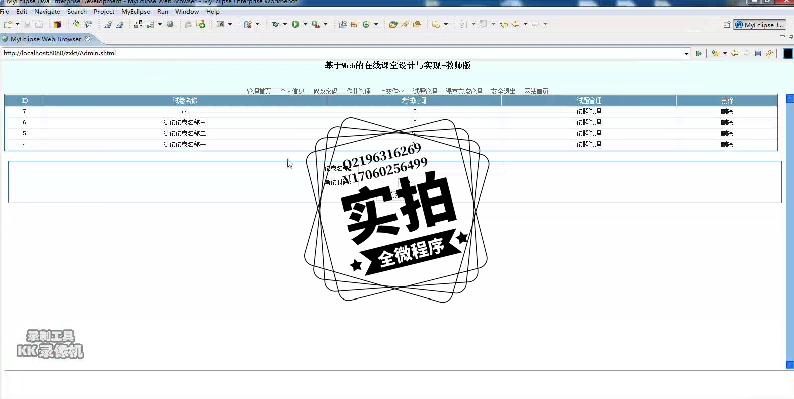Open 试题管理 for 测试试卷名称二 row
Screen dimensions: 794x399
coord(588,133)
